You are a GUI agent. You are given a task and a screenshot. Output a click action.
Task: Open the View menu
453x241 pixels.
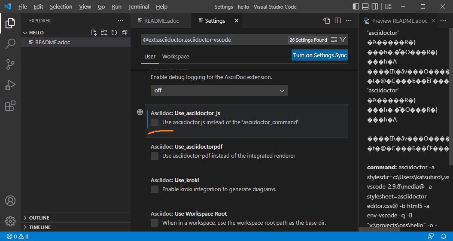[x=85, y=6]
